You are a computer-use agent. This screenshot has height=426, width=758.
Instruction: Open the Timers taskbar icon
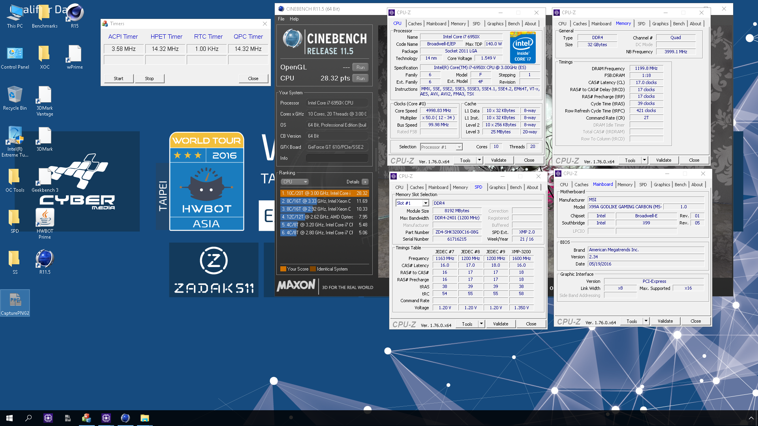[86, 418]
